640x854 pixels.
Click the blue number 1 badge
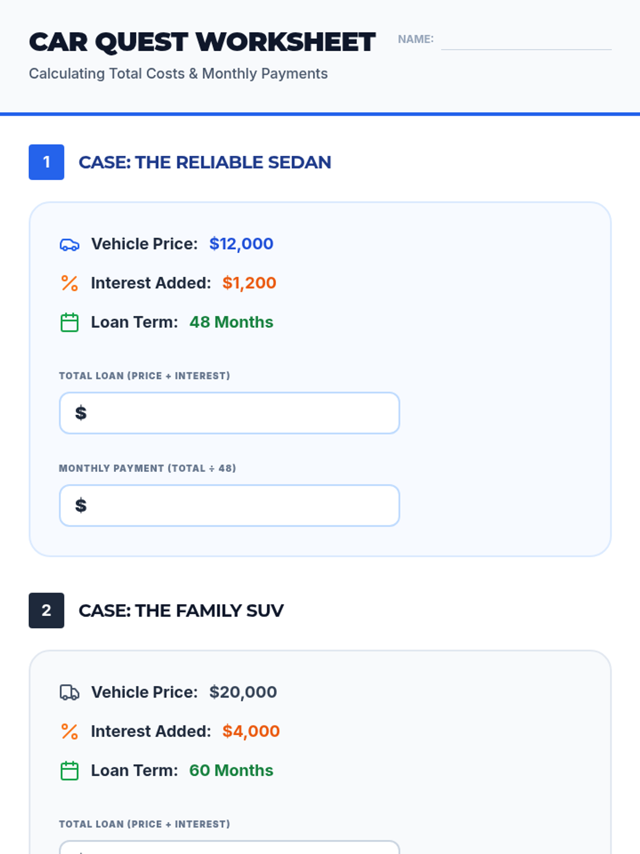tap(46, 162)
